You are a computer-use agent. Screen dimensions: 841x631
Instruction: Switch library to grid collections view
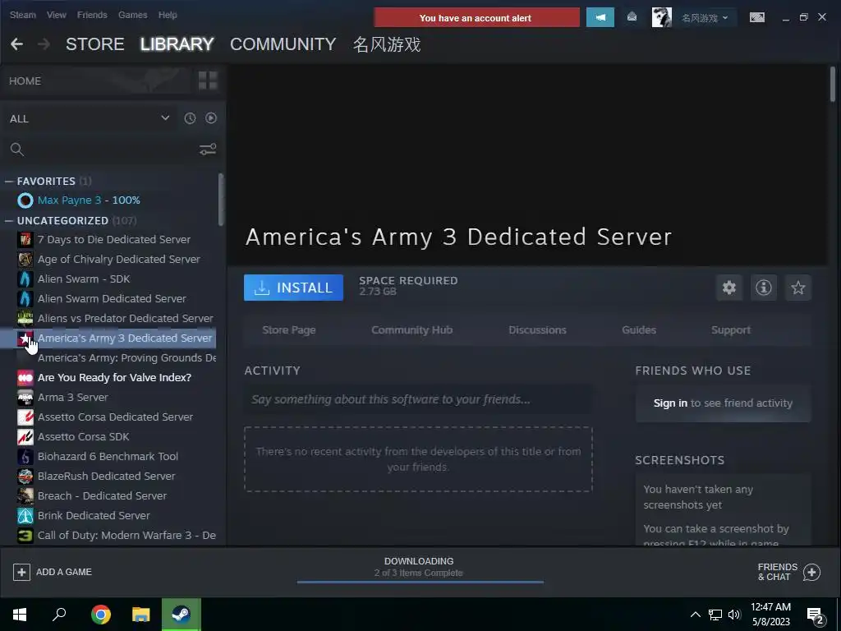tap(208, 81)
